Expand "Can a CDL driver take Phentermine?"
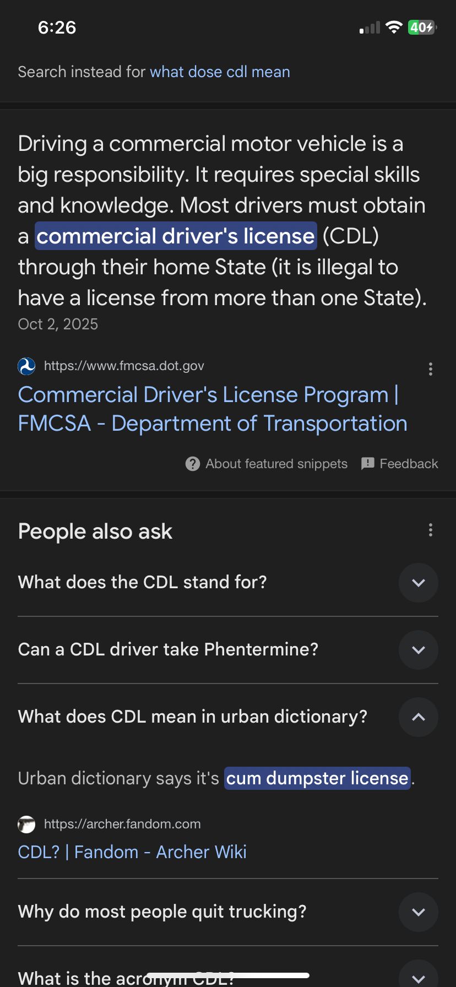Image resolution: width=456 pixels, height=987 pixels. click(x=418, y=650)
